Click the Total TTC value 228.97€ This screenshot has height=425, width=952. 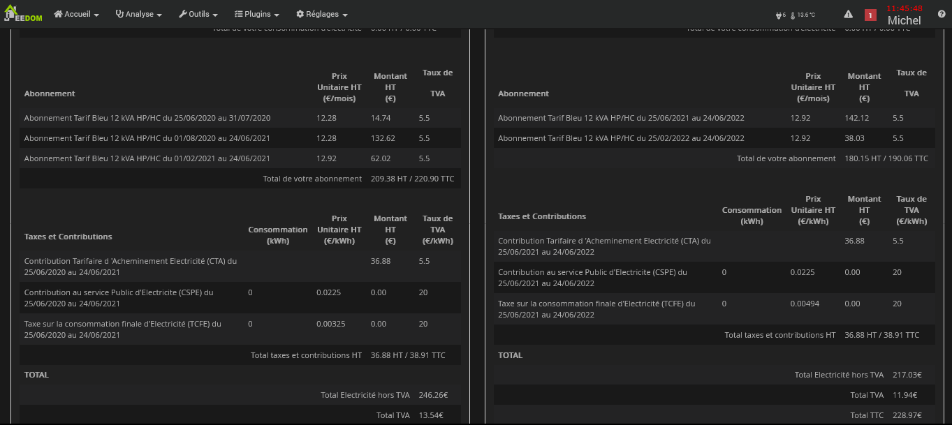pos(907,415)
